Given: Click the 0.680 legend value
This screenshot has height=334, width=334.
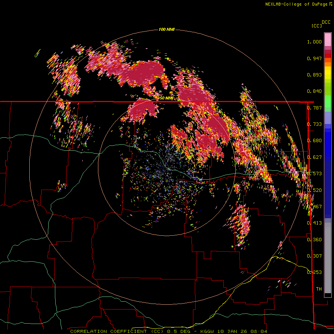Looking at the screenshot, I should point(314,141).
